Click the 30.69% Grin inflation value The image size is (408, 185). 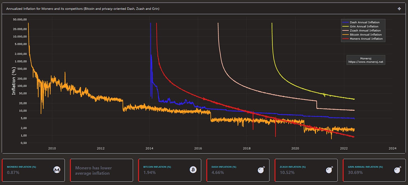pos(355,172)
